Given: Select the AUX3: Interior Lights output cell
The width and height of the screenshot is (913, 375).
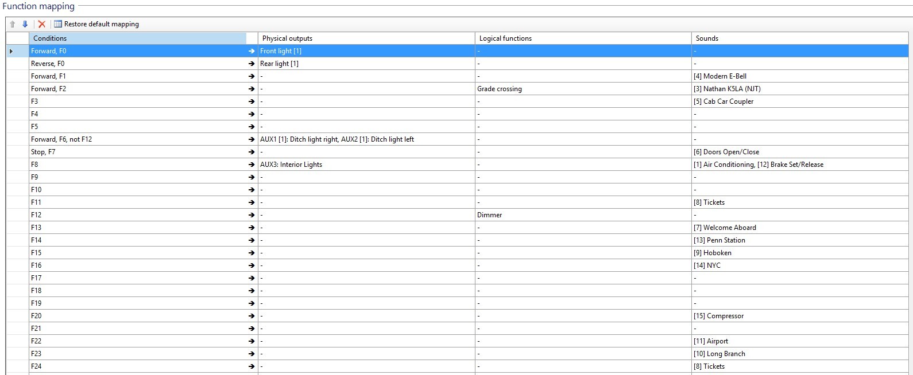Looking at the screenshot, I should click(x=366, y=165).
